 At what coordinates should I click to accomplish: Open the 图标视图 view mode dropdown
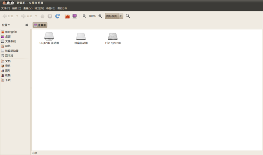tap(114, 16)
